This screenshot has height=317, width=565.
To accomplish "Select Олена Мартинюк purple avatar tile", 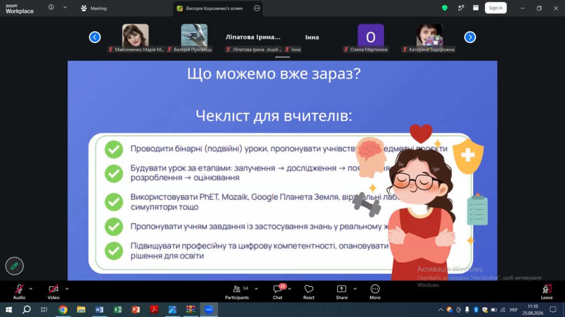I will coord(371,35).
